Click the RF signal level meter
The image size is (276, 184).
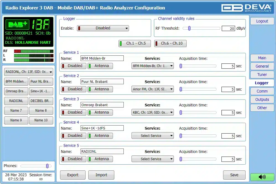33,51
